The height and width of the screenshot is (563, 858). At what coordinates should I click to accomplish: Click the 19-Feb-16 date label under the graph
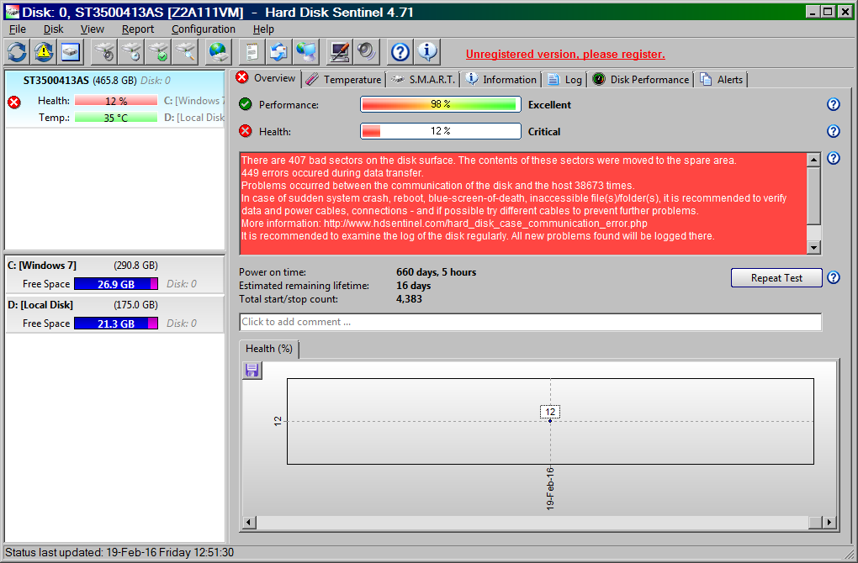tap(550, 489)
